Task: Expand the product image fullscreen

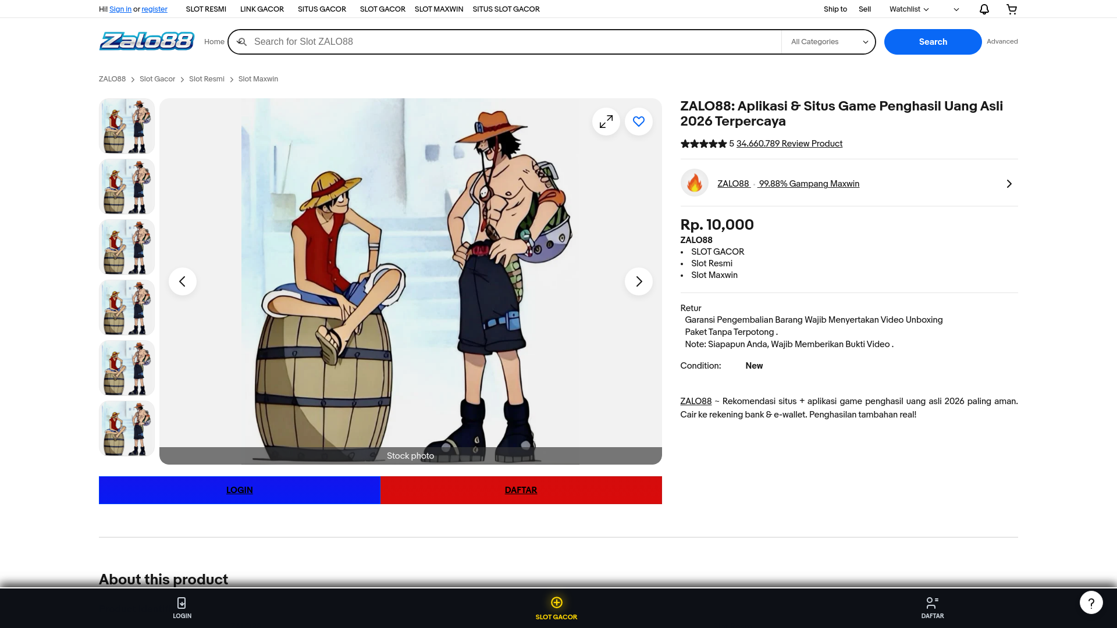Action: coord(606,122)
